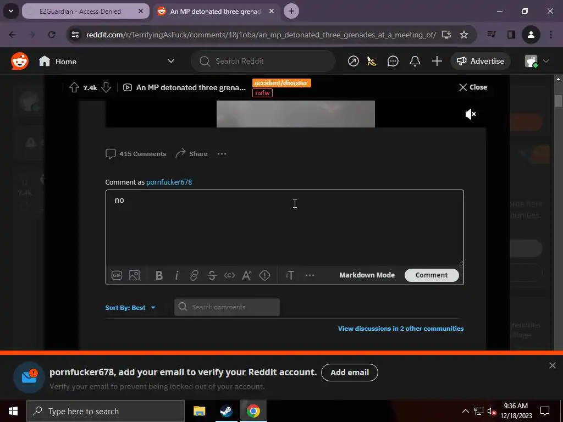This screenshot has height=422, width=563.
Task: Open the Sort By: Best dropdown
Action: [130, 308]
